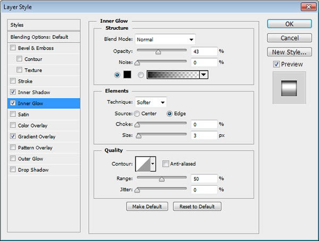Screen dimensions: 319x241
Task: Tick the Texture checkbox
Action: click(x=19, y=70)
